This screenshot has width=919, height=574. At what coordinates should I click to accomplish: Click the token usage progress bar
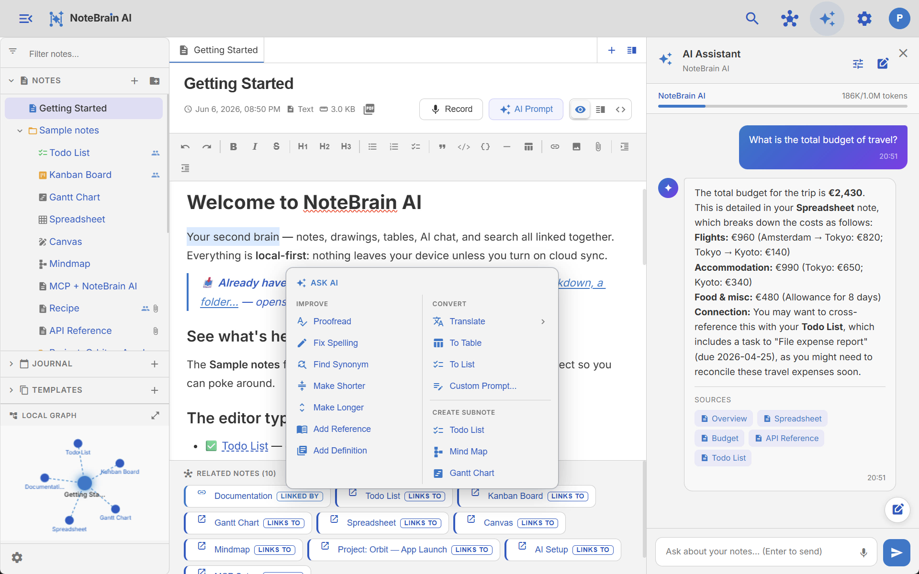(x=783, y=106)
